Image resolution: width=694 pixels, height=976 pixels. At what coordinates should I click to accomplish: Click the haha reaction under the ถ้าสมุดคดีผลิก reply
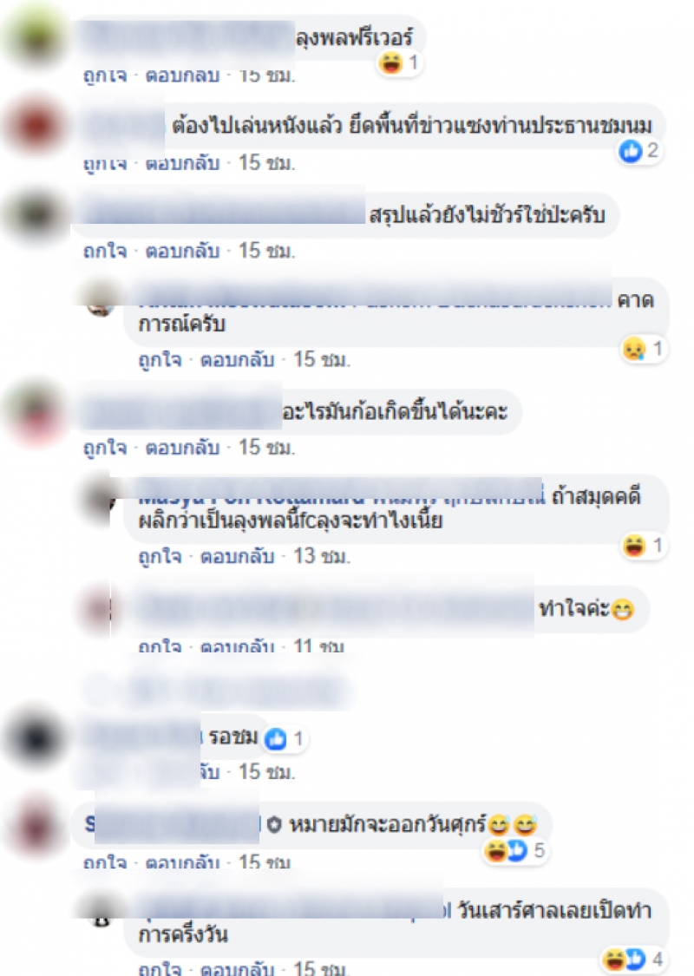[634, 546]
